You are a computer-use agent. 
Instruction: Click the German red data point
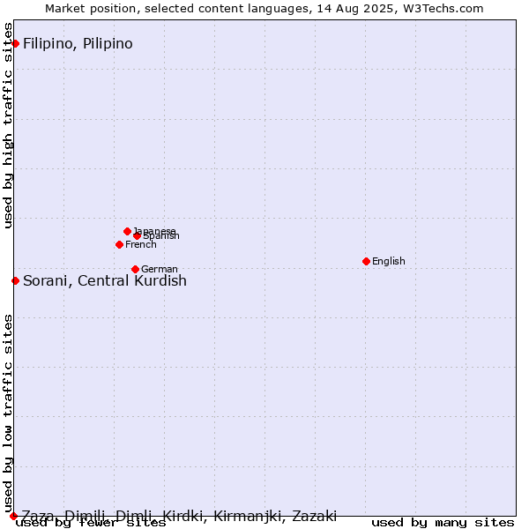[x=135, y=269]
